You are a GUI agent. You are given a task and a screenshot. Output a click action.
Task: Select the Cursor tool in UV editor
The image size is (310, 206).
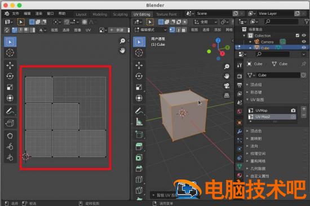coord(10,53)
